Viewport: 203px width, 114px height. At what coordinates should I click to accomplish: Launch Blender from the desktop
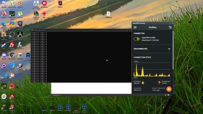20,4
